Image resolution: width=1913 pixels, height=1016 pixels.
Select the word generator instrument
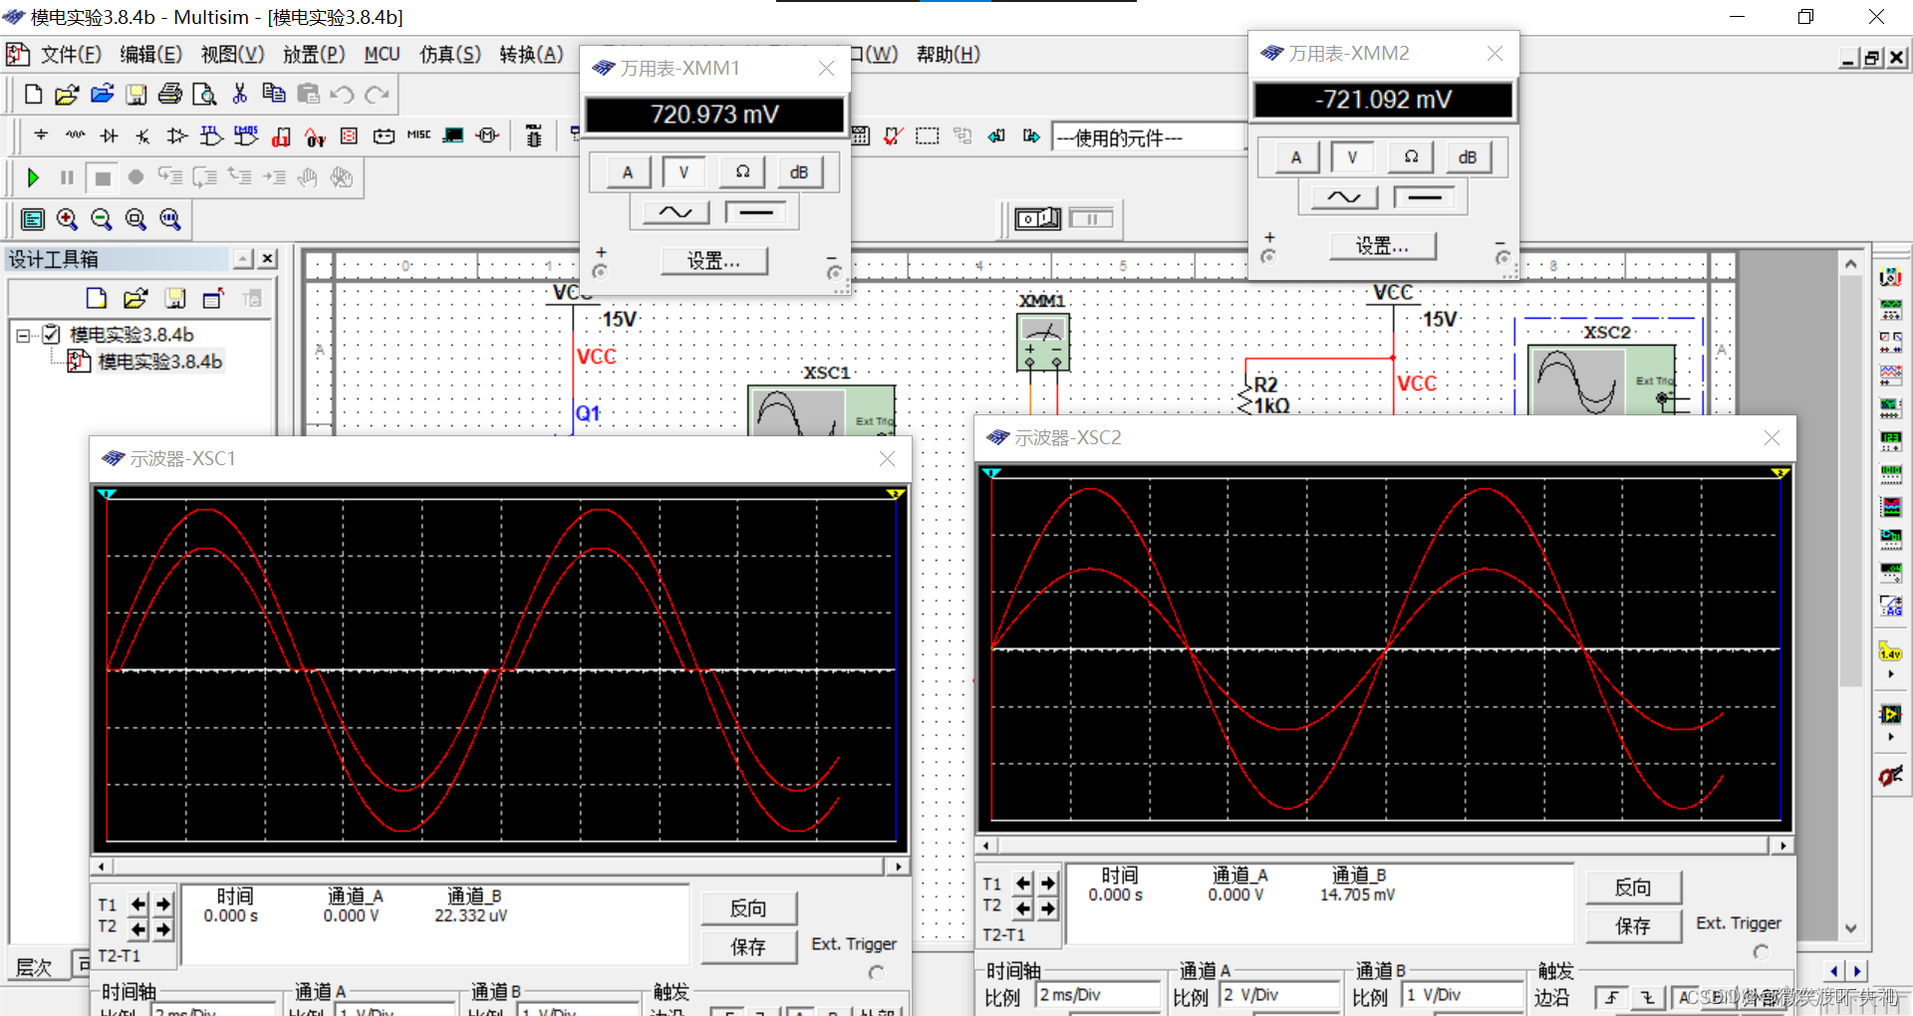point(1890,474)
